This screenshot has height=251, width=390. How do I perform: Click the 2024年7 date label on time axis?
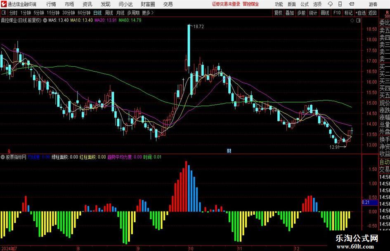(x=9, y=249)
